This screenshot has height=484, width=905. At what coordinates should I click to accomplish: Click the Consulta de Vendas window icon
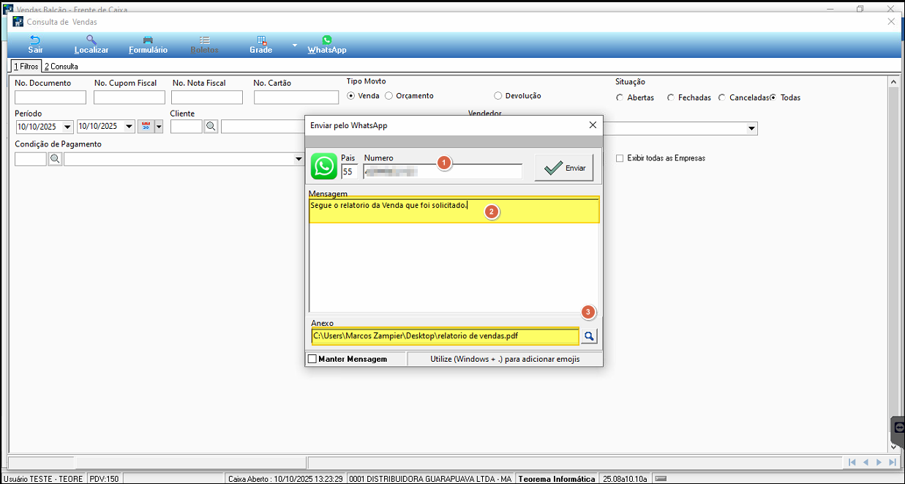tap(18, 22)
